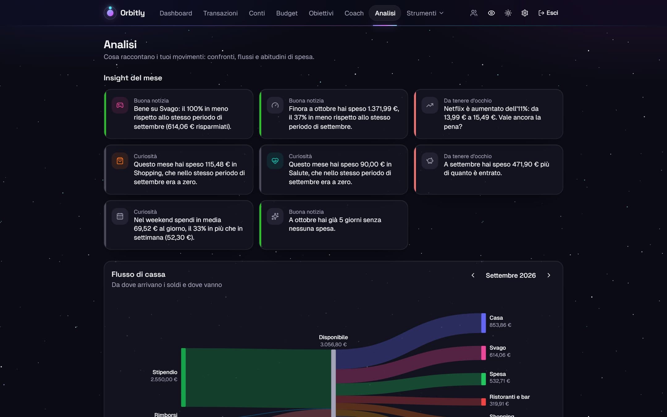Click the green Stipendio source node

coord(183,377)
